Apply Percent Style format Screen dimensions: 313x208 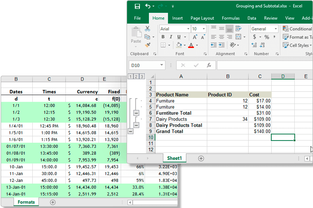[267, 37]
